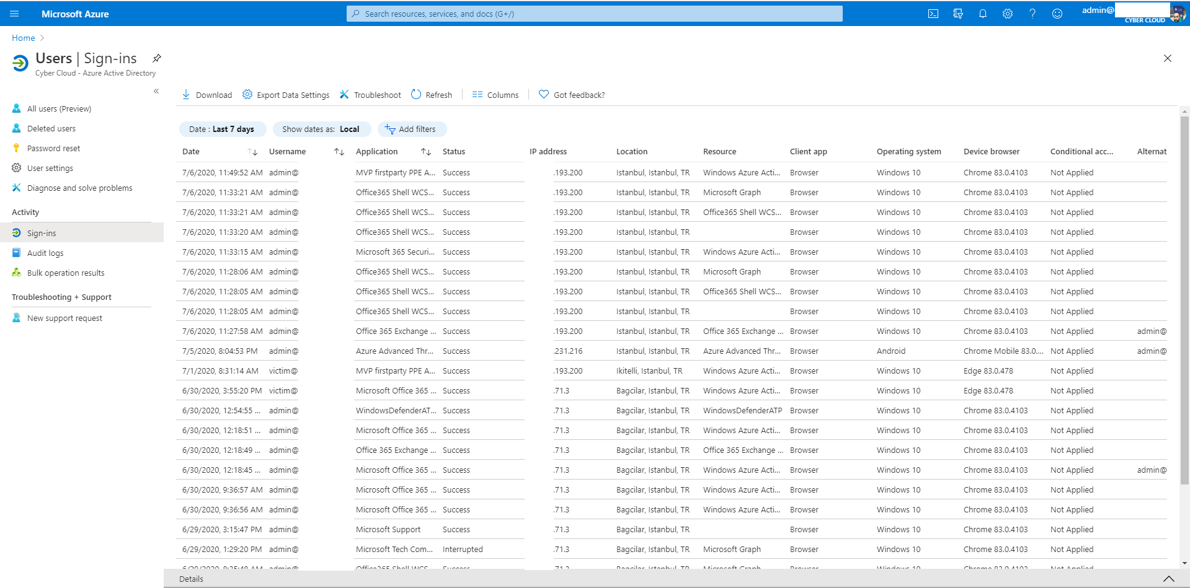Open the Azure portal hamburger menu
This screenshot has width=1190, height=588.
[x=14, y=14]
